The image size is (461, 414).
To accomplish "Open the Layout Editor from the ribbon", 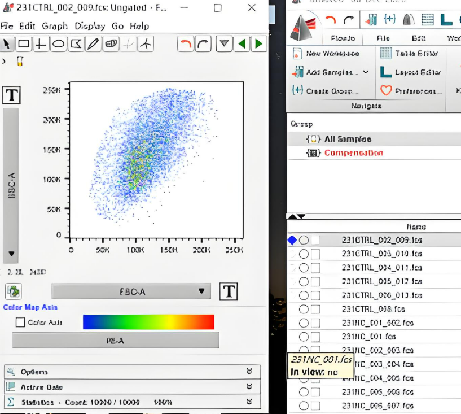I will pos(410,72).
